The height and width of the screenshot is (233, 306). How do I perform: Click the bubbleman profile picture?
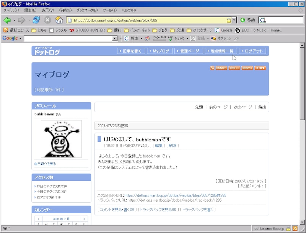pos(61,139)
